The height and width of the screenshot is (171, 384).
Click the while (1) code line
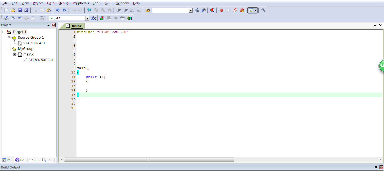(x=96, y=77)
